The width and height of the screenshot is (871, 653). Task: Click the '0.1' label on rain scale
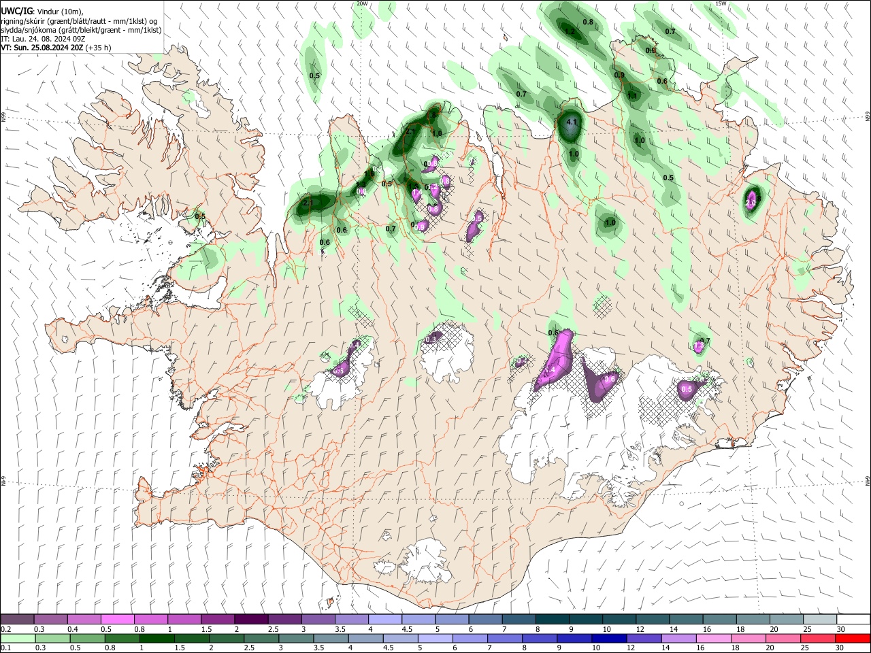[6, 648]
